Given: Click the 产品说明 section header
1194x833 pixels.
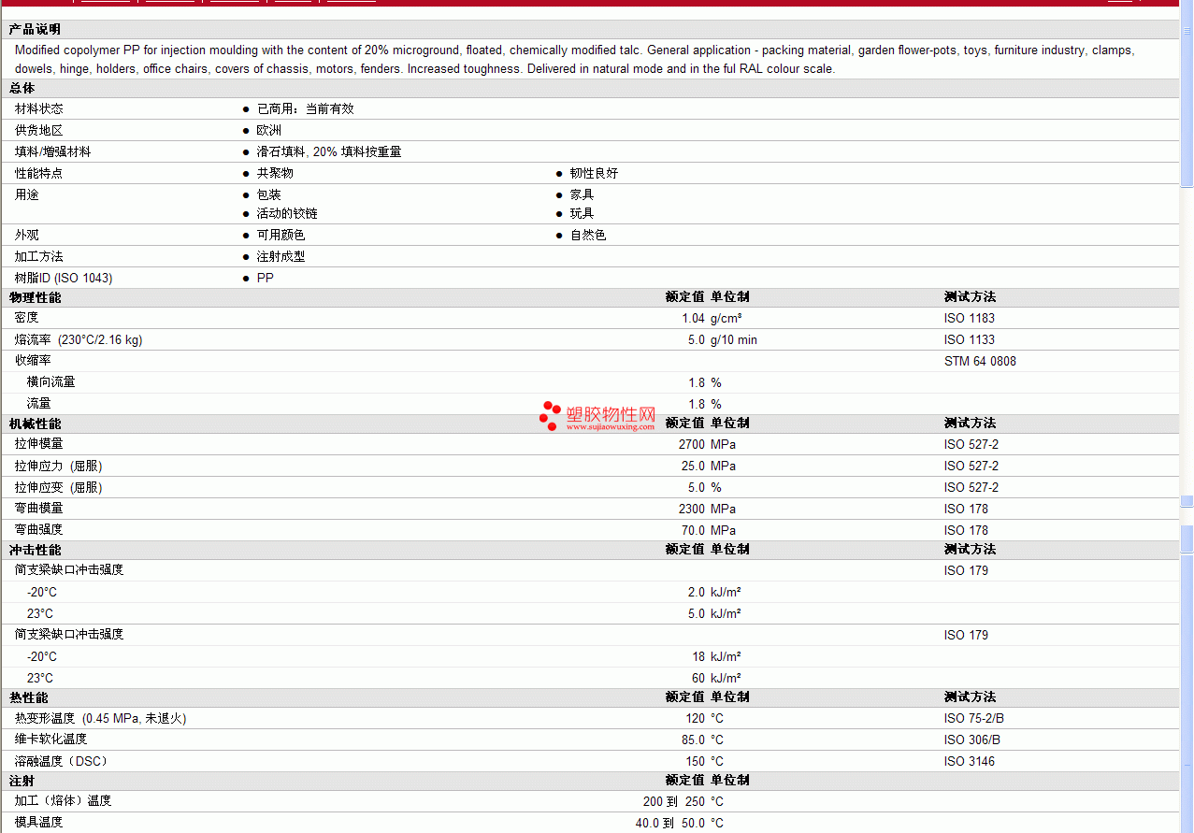Looking at the screenshot, I should 35,30.
